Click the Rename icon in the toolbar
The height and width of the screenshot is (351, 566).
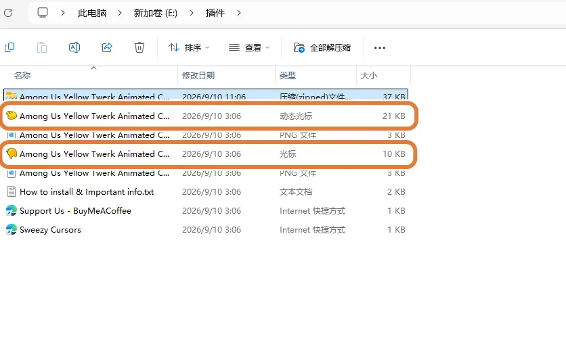point(74,47)
